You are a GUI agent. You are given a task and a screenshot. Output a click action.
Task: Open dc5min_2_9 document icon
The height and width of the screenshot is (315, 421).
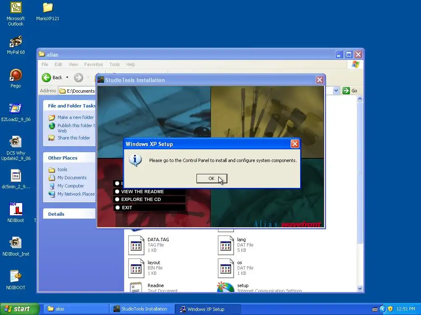pyautogui.click(x=16, y=180)
